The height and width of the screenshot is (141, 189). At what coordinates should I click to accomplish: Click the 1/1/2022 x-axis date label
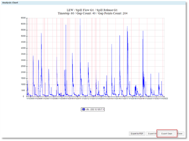pyautogui.click(x=164, y=98)
